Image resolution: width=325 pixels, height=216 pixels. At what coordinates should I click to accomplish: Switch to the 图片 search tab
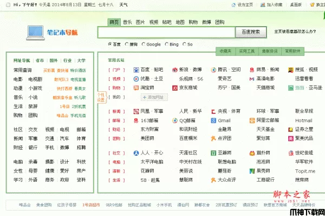[x=140, y=22]
